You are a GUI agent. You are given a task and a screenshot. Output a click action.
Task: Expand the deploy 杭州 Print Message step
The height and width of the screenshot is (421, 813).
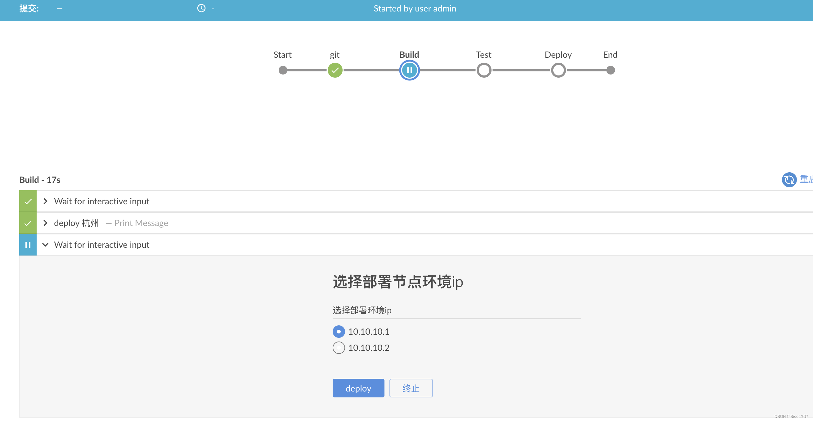[45, 223]
